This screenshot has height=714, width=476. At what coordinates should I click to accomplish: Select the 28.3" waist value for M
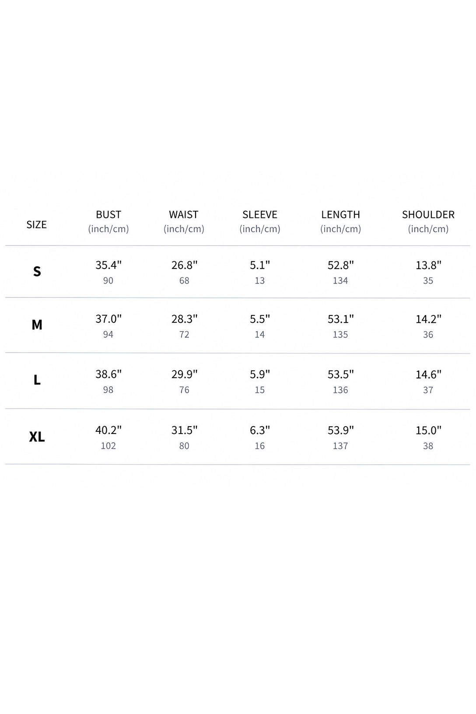(184, 318)
